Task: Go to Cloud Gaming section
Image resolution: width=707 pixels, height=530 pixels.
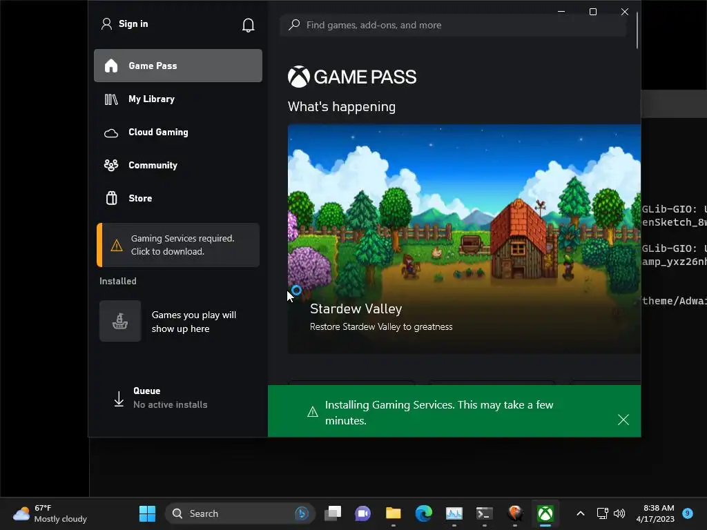Action: (177, 132)
